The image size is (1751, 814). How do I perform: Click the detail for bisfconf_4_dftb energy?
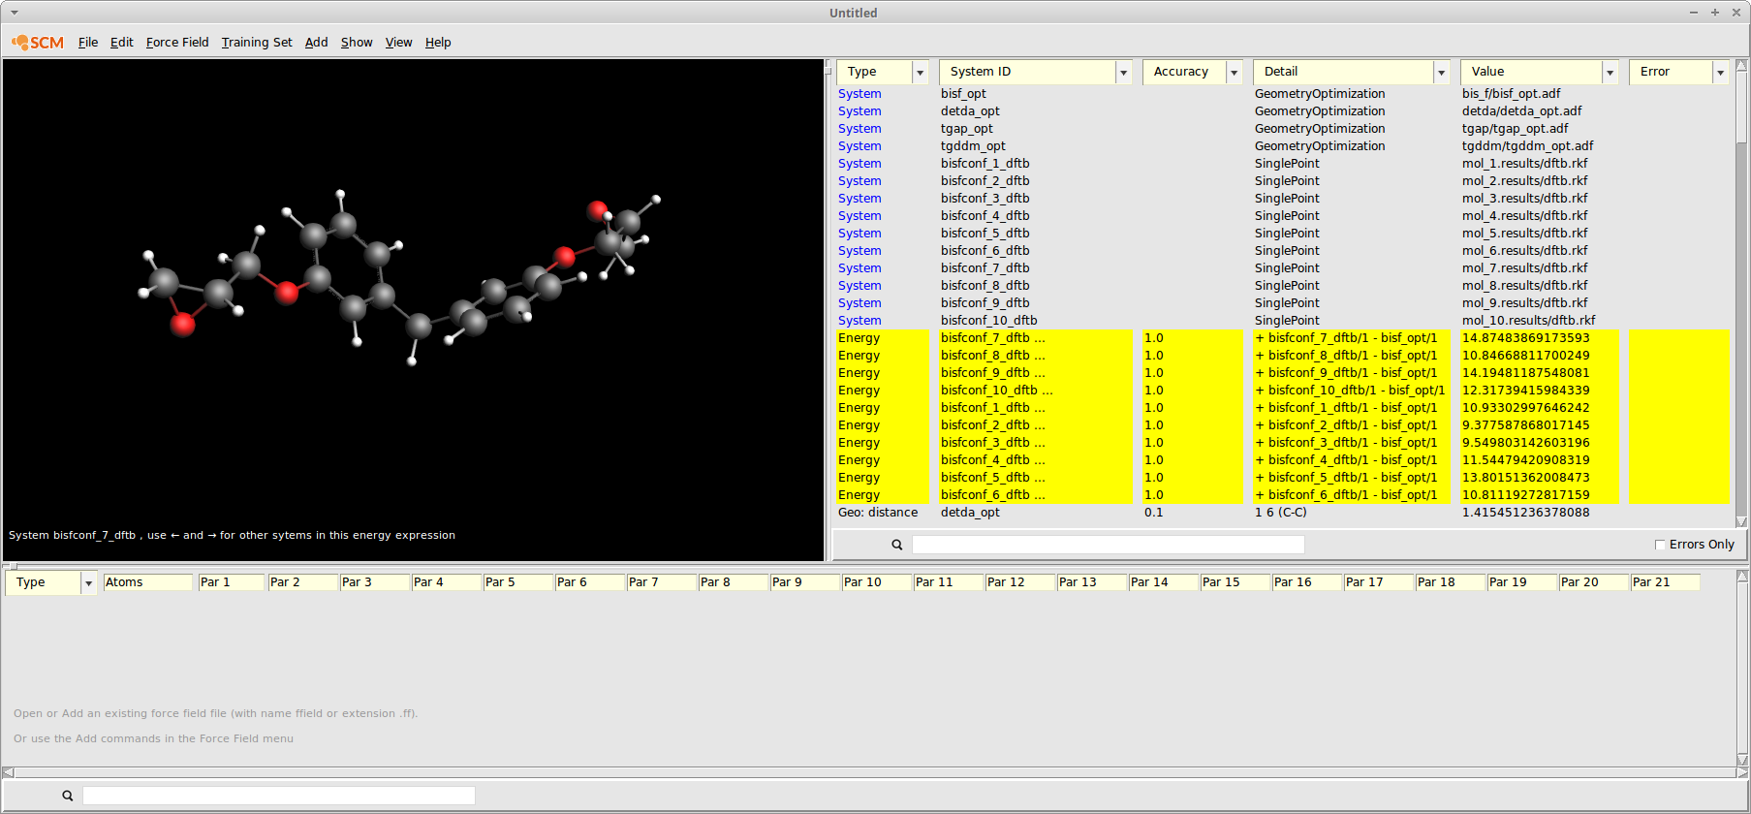click(1346, 460)
